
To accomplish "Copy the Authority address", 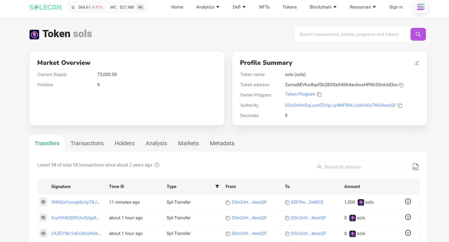I will pyautogui.click(x=400, y=106).
